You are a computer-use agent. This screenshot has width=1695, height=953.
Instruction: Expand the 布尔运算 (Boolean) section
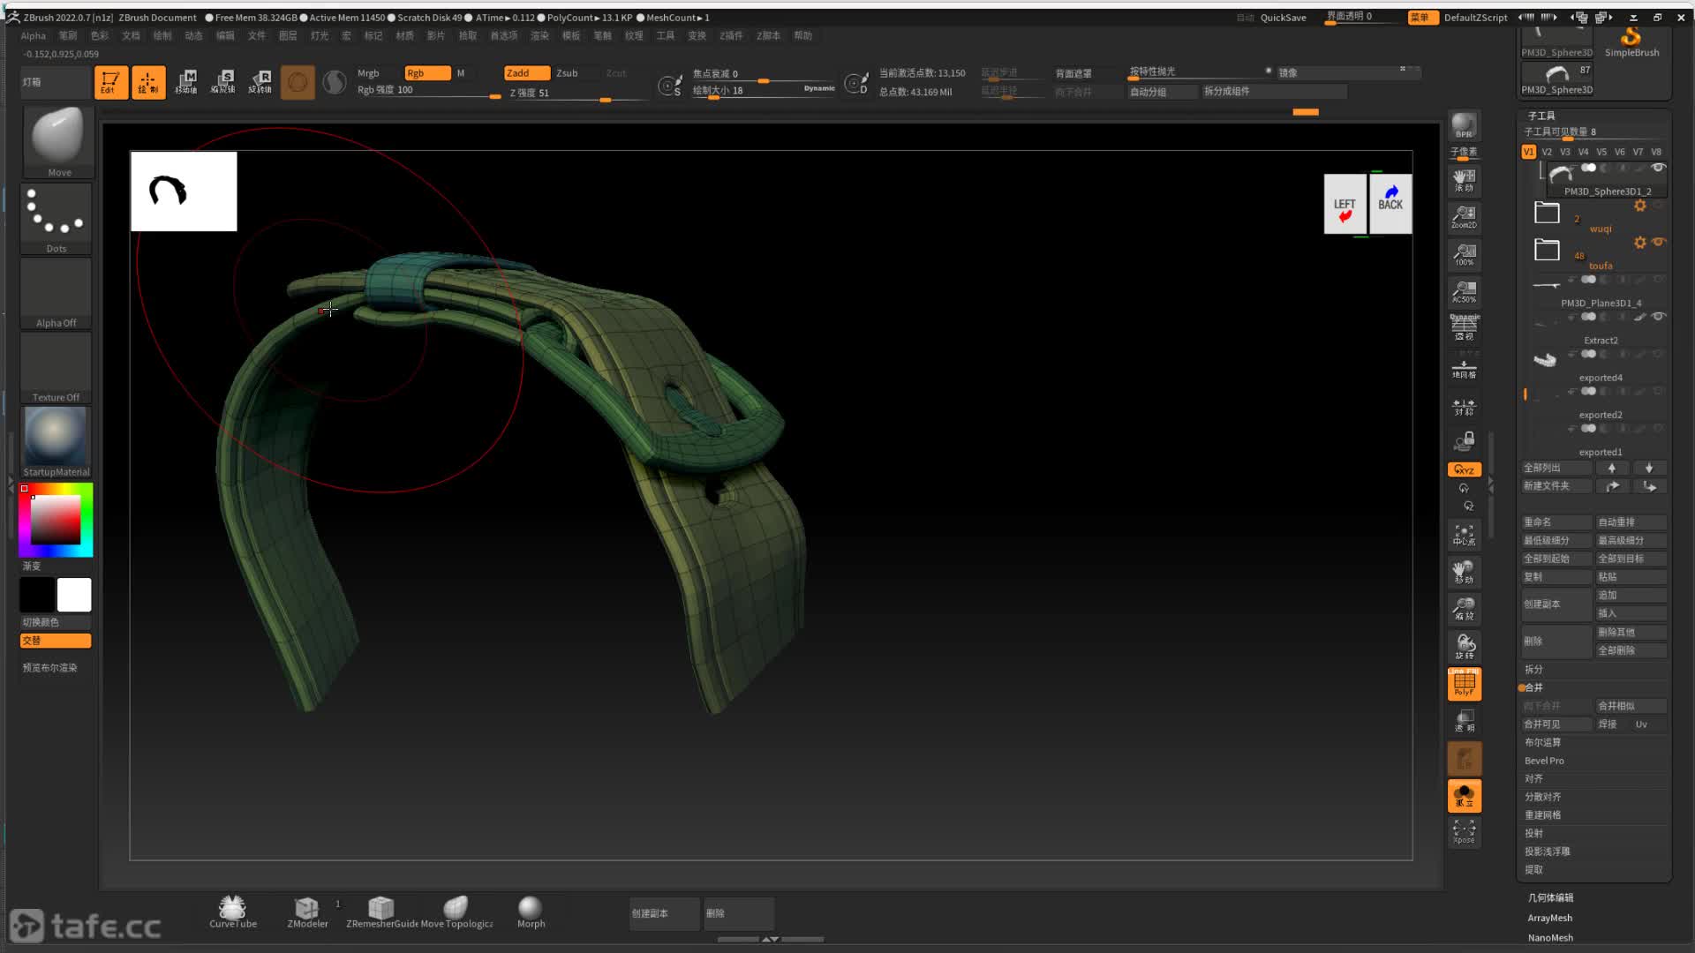tap(1542, 742)
